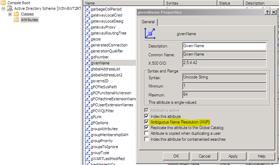Enable Index this attribute for containerized searches
The image size is (279, 165).
pos(146,139)
